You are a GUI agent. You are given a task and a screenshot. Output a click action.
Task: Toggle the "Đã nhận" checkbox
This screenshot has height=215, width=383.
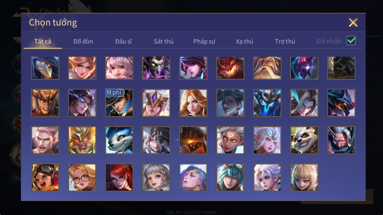[351, 41]
